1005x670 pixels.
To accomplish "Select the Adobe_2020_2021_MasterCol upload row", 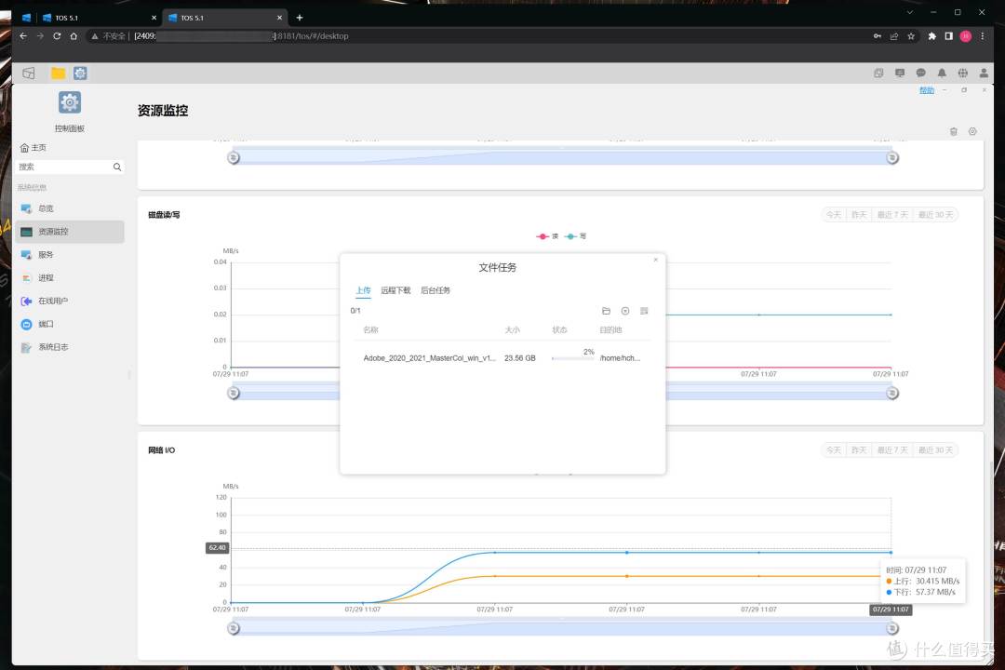I will (502, 357).
